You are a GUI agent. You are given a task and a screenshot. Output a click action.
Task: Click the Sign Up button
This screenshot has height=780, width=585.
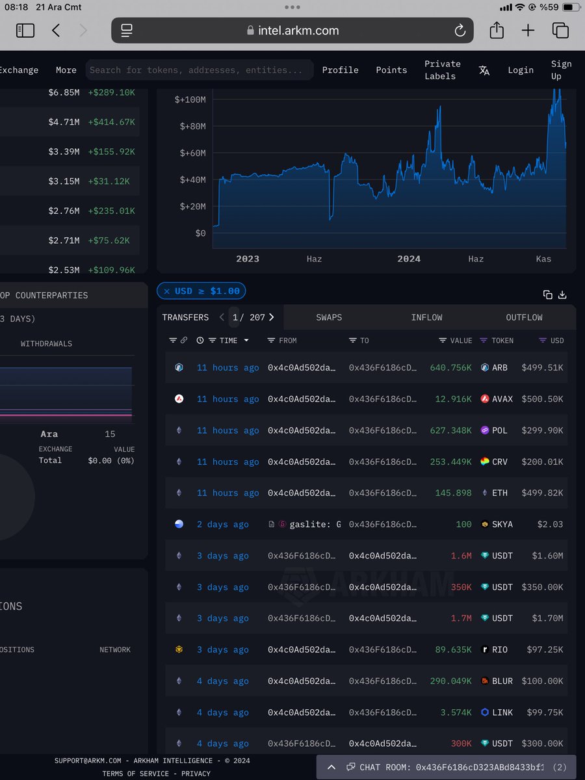point(561,70)
